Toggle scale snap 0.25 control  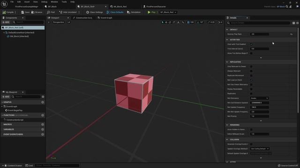pos(211,22)
